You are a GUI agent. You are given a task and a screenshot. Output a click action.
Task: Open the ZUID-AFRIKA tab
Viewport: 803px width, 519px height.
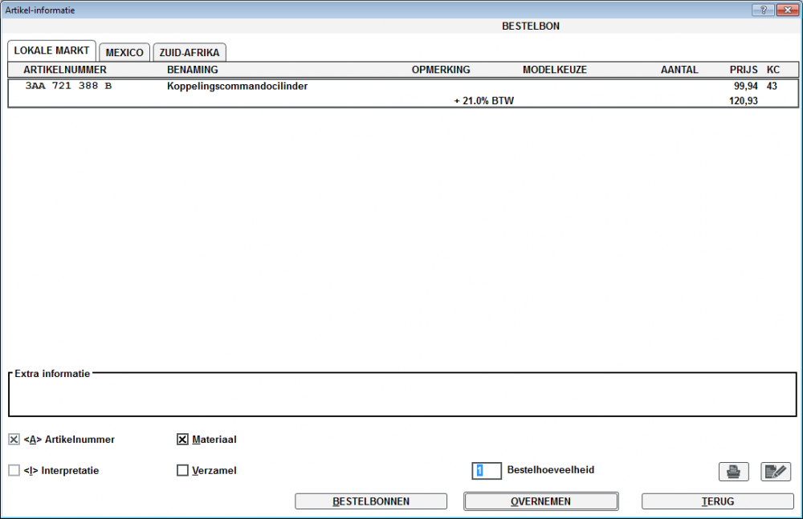coord(190,53)
